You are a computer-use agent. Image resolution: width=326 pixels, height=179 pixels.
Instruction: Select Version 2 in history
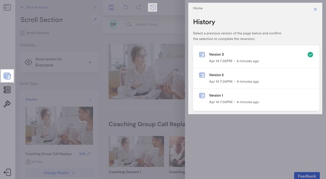tap(256, 78)
